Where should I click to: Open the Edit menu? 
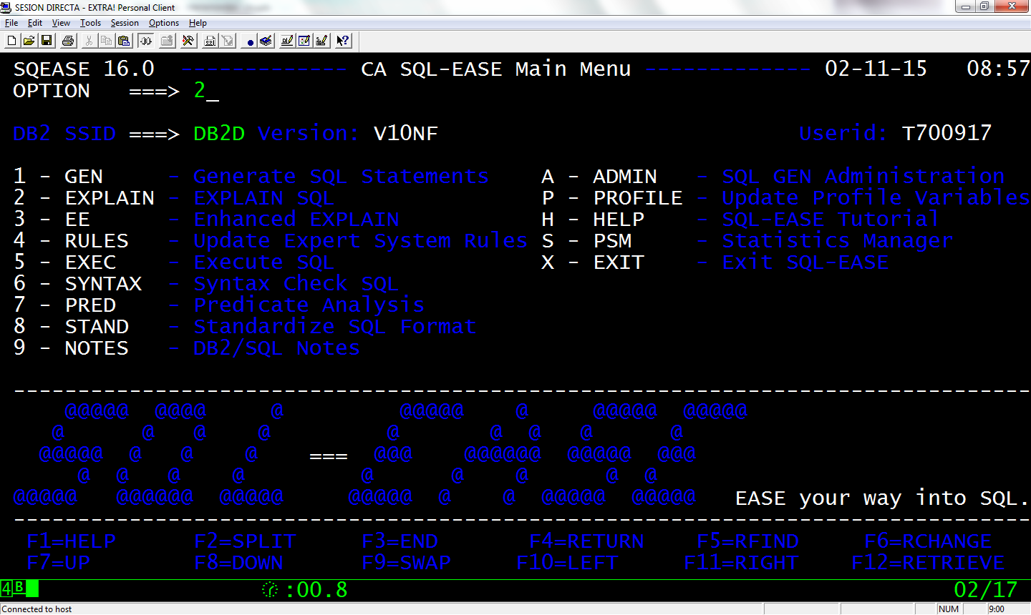35,23
